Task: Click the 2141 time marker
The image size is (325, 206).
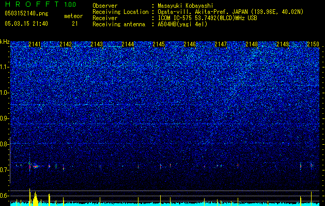Action: pos(35,44)
